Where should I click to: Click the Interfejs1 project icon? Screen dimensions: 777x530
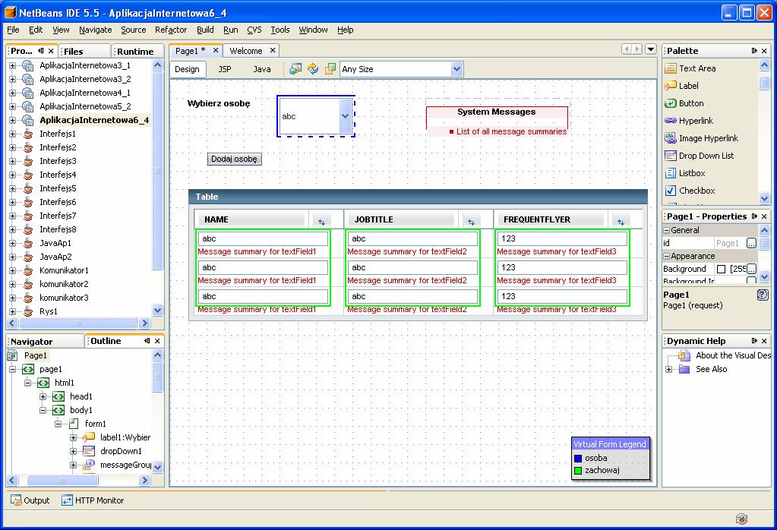28,134
